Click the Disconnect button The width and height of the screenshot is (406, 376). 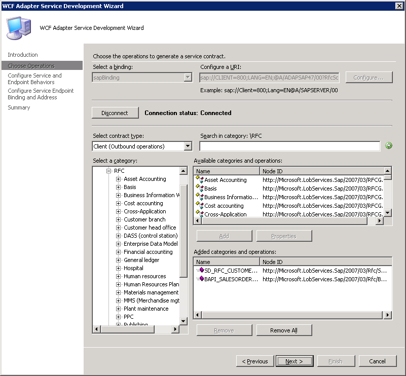115,113
